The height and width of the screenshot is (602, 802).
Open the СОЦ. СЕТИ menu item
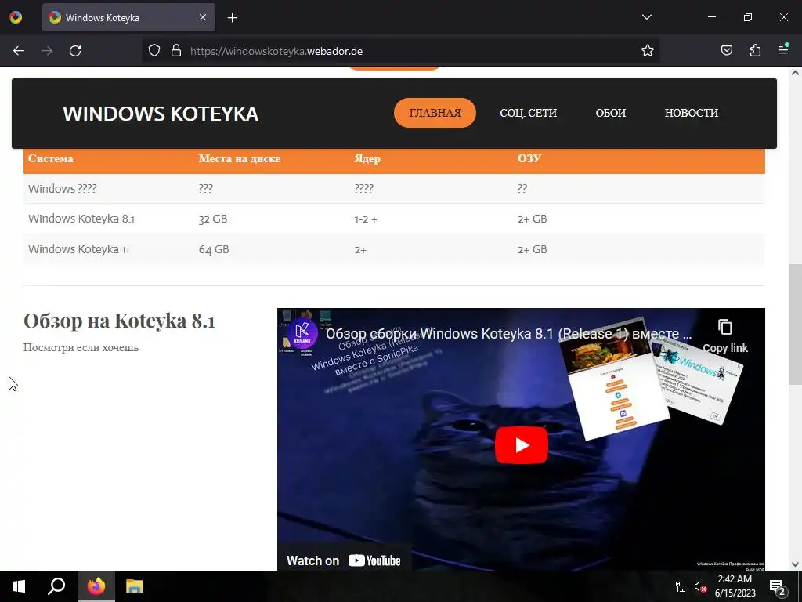click(x=529, y=113)
